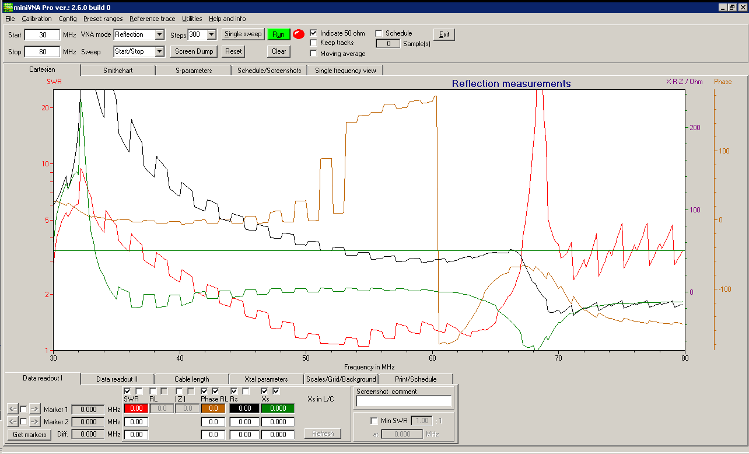Viewport: 749px width, 454px height.
Task: Switch to the Smithchart tab
Action: point(118,71)
